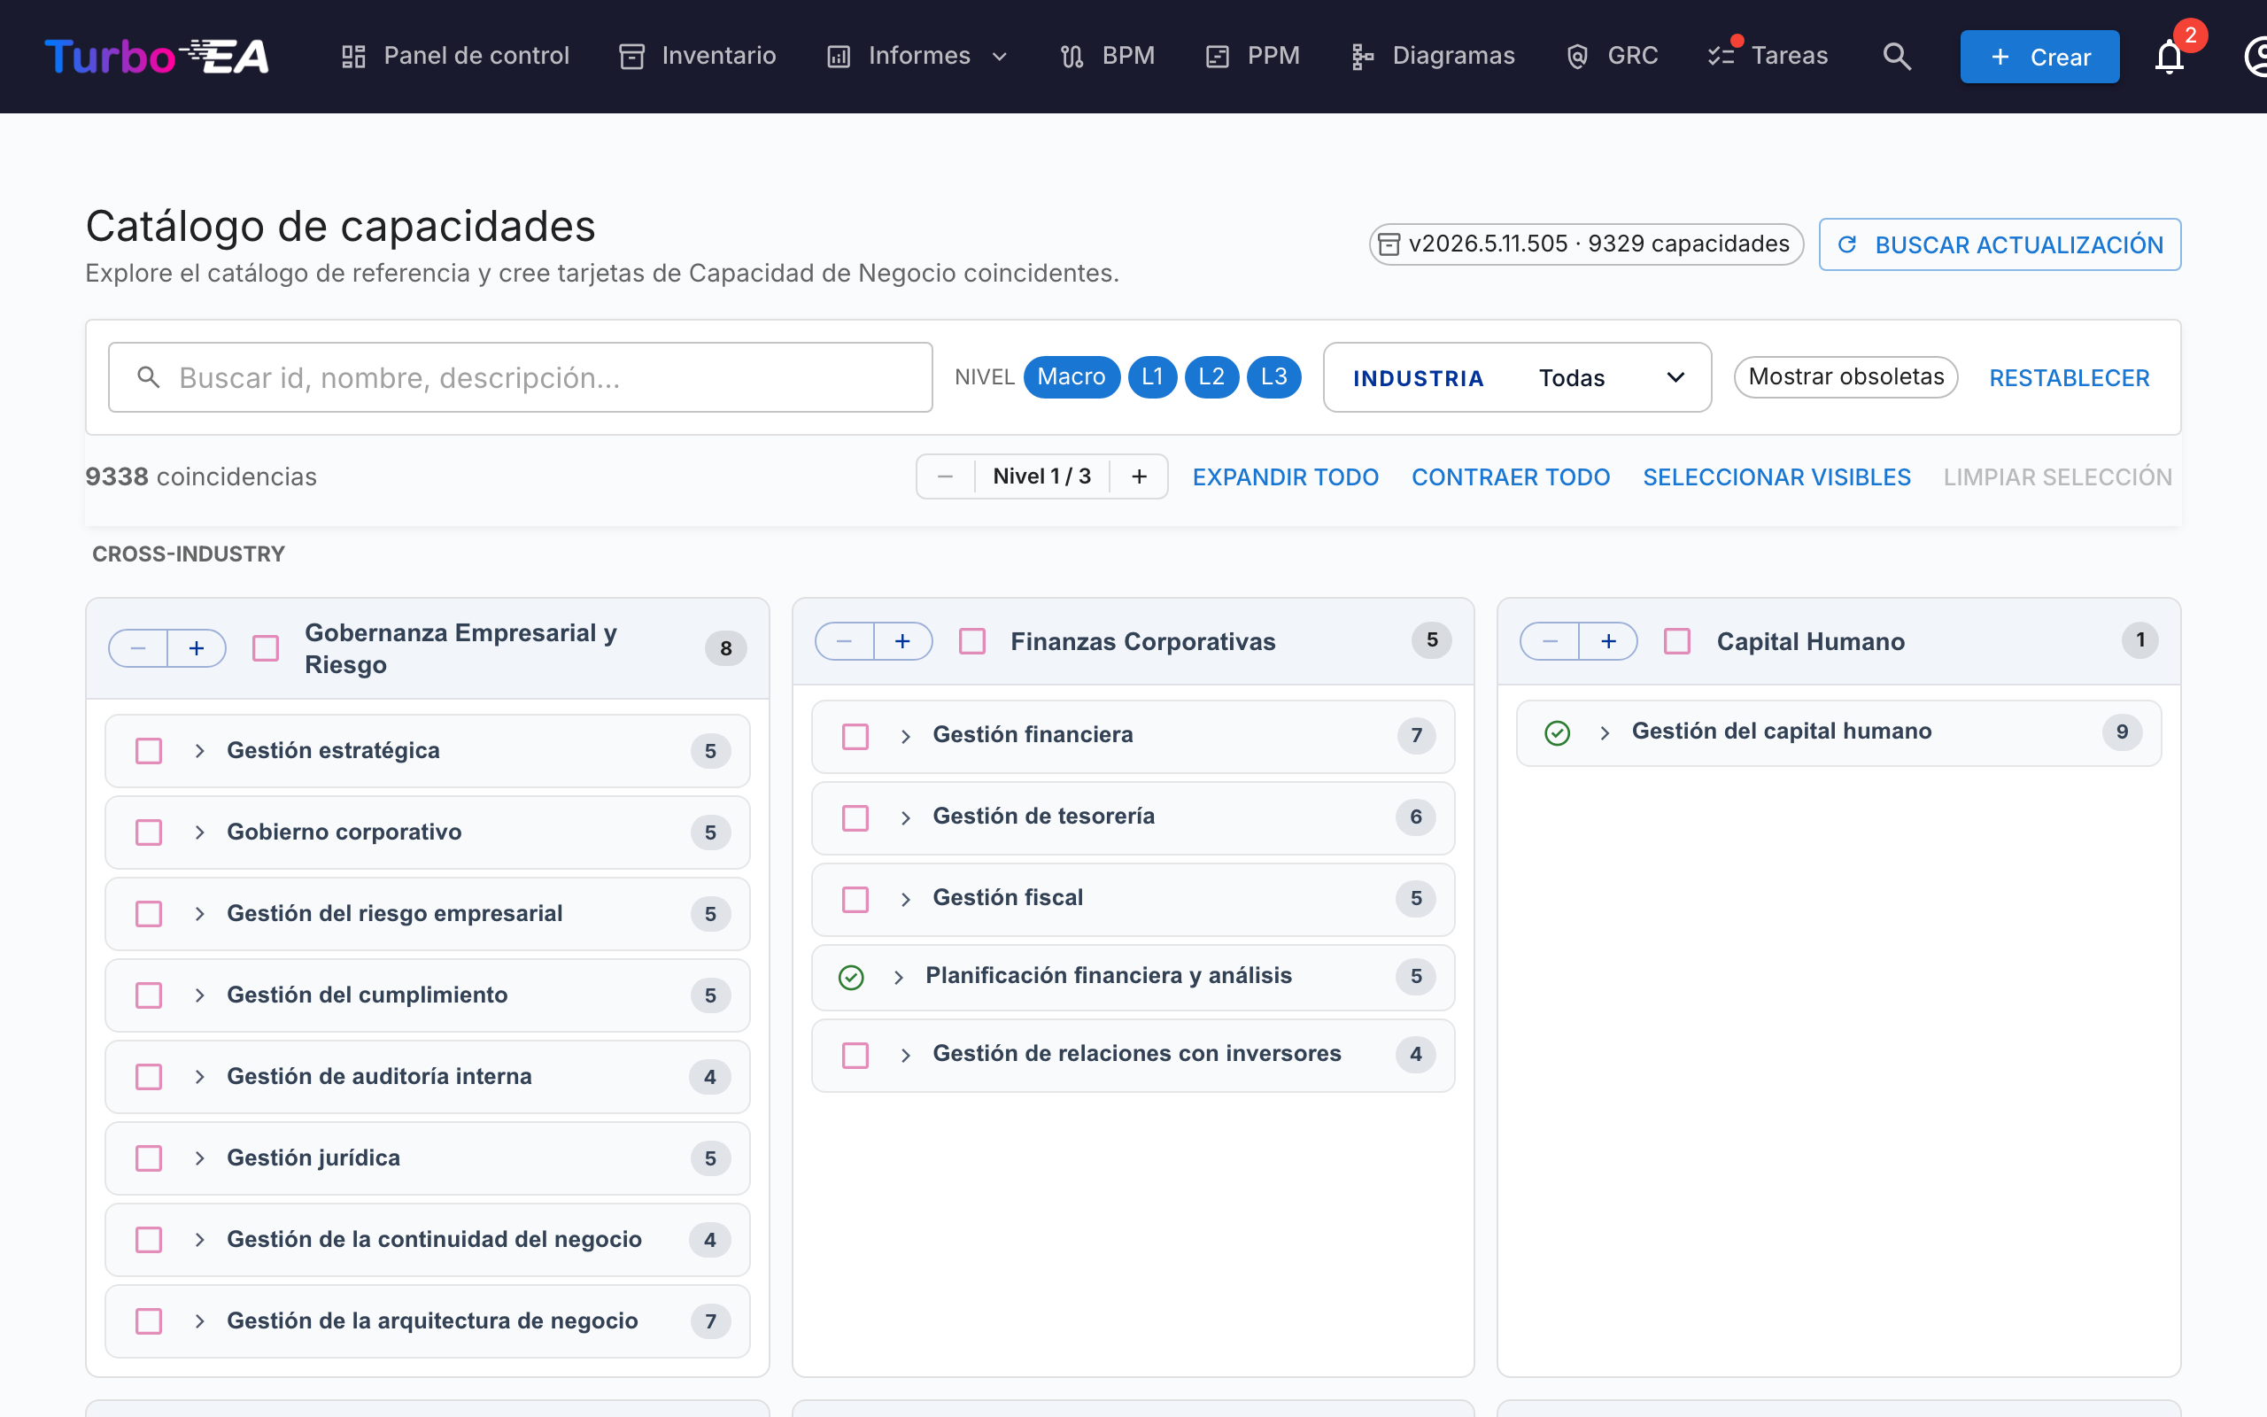The image size is (2267, 1417).
Task: Click the refresh icon in Buscar Actualización
Action: 1846,244
